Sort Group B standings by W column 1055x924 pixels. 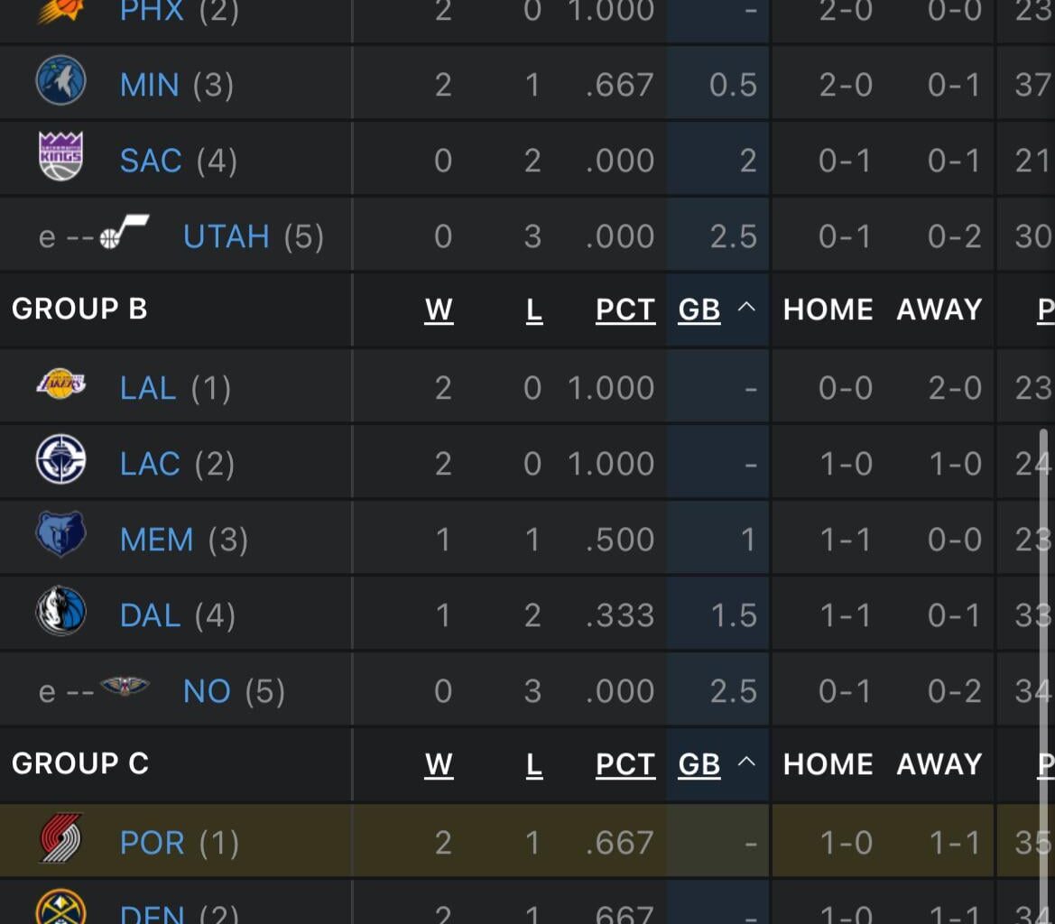440,310
